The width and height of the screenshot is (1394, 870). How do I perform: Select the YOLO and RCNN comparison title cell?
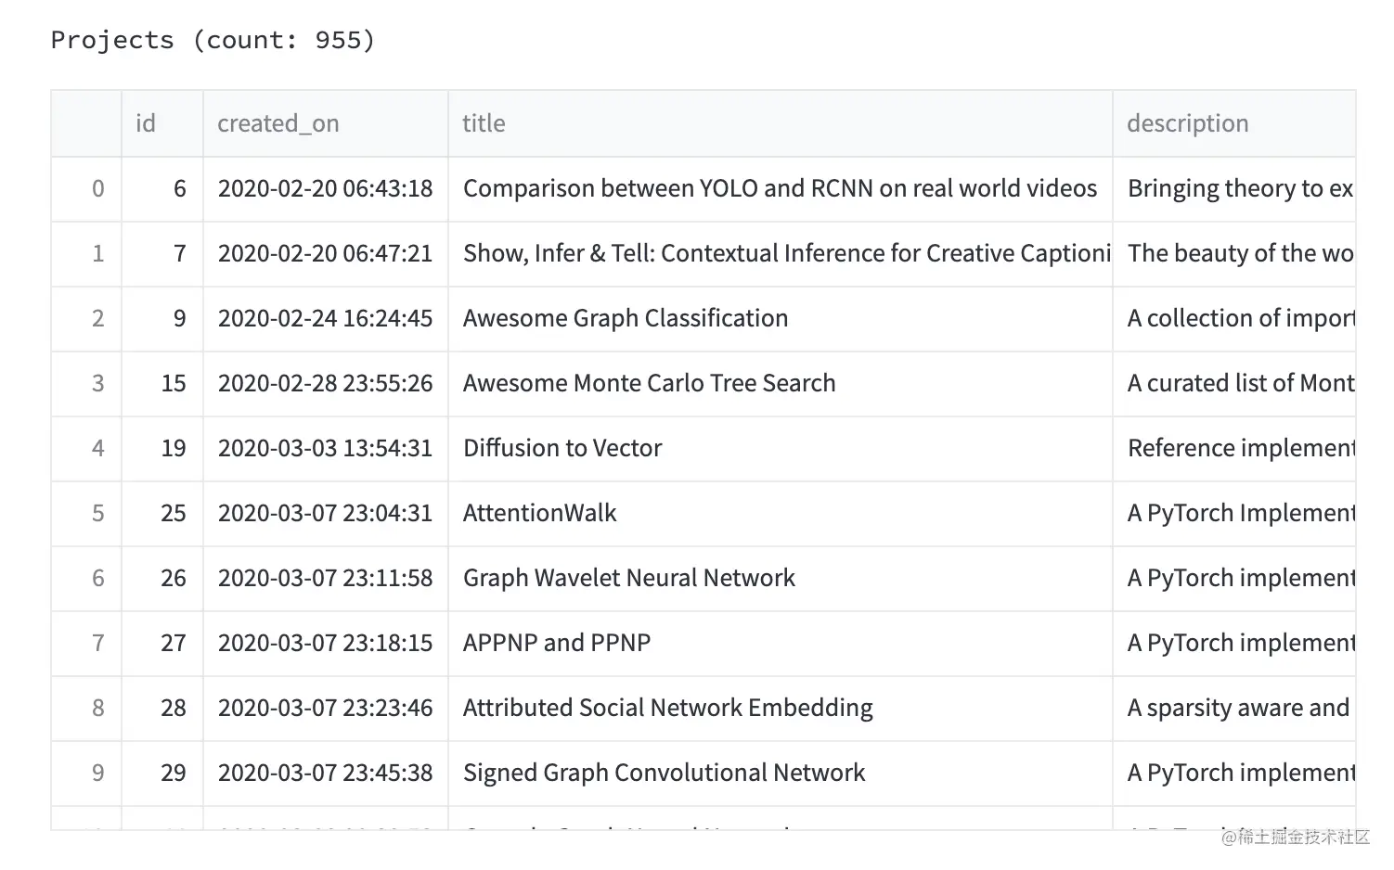pos(779,188)
